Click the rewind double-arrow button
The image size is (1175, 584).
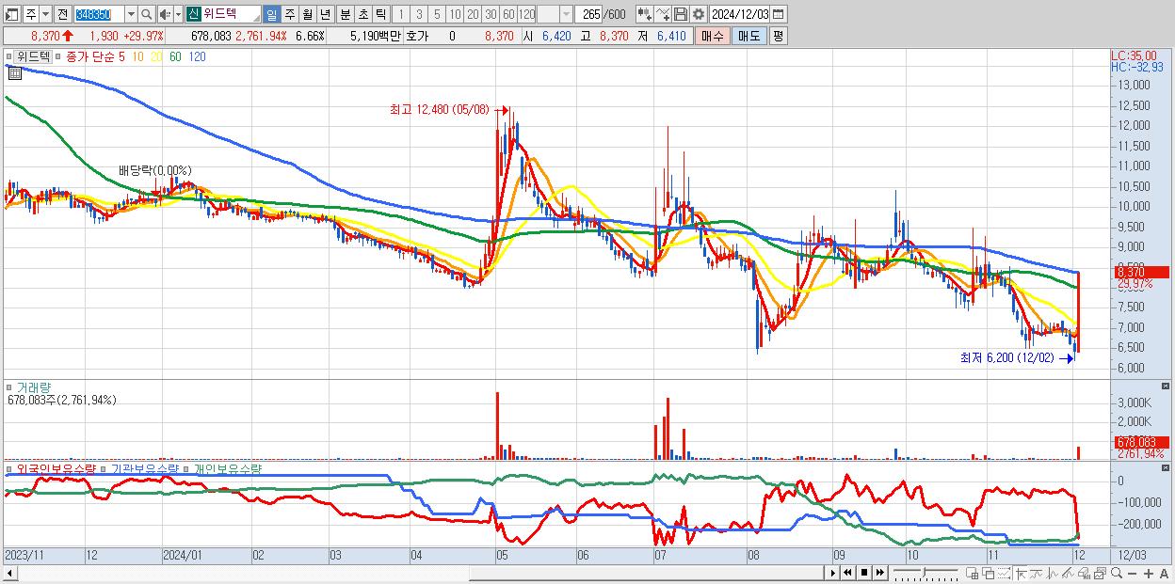coord(848,573)
